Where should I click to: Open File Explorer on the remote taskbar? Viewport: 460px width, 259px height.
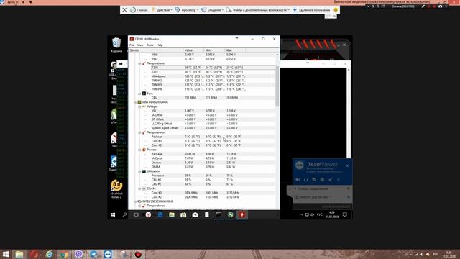click(172, 215)
